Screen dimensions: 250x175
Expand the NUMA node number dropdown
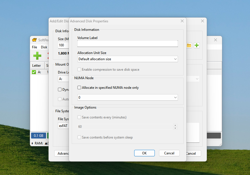pos(127,97)
